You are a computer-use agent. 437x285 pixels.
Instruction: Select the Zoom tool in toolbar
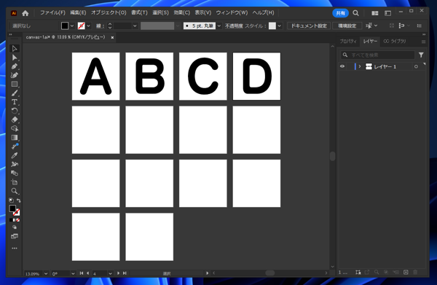(15, 191)
